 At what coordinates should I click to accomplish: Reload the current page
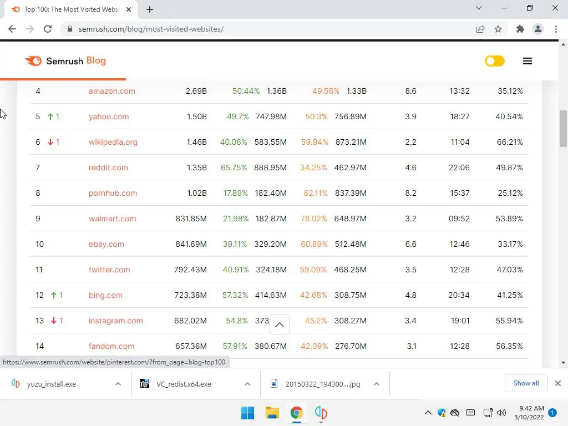tap(48, 29)
